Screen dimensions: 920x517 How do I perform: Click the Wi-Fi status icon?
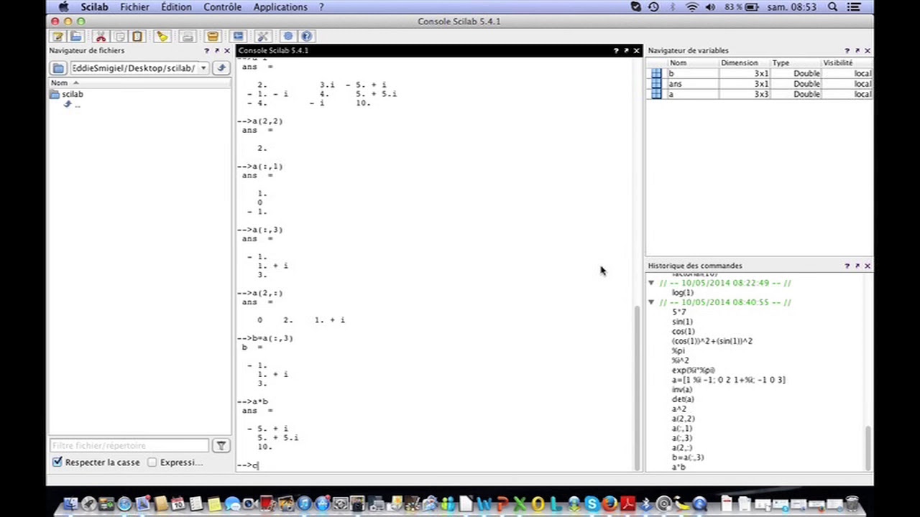click(692, 6)
